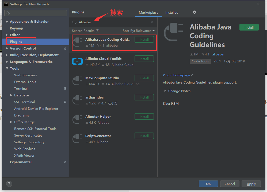Open Settings Repository settings
The image size is (267, 192).
point(29,142)
